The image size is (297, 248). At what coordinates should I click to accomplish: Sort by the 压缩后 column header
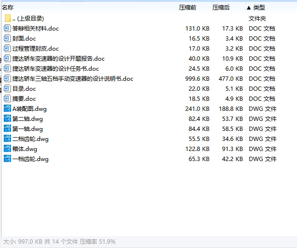pos(221,8)
